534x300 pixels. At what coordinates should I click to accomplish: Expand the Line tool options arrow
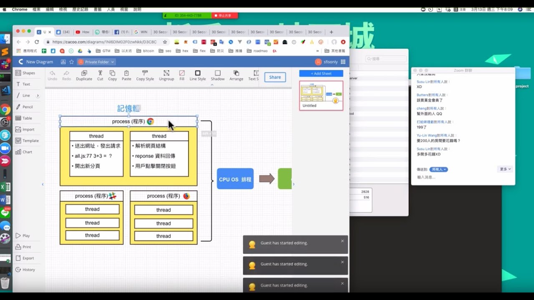click(38, 95)
